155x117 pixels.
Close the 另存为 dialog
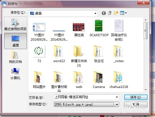tap(143, 3)
